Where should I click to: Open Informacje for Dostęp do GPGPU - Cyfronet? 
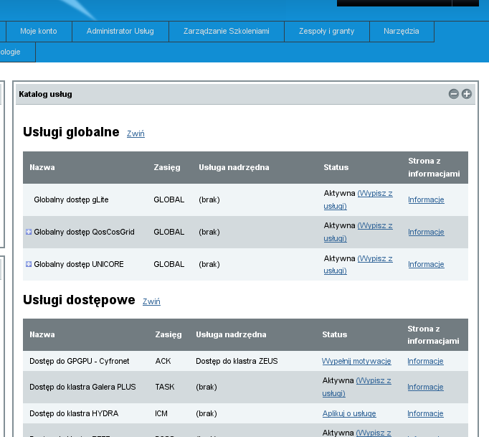(425, 361)
